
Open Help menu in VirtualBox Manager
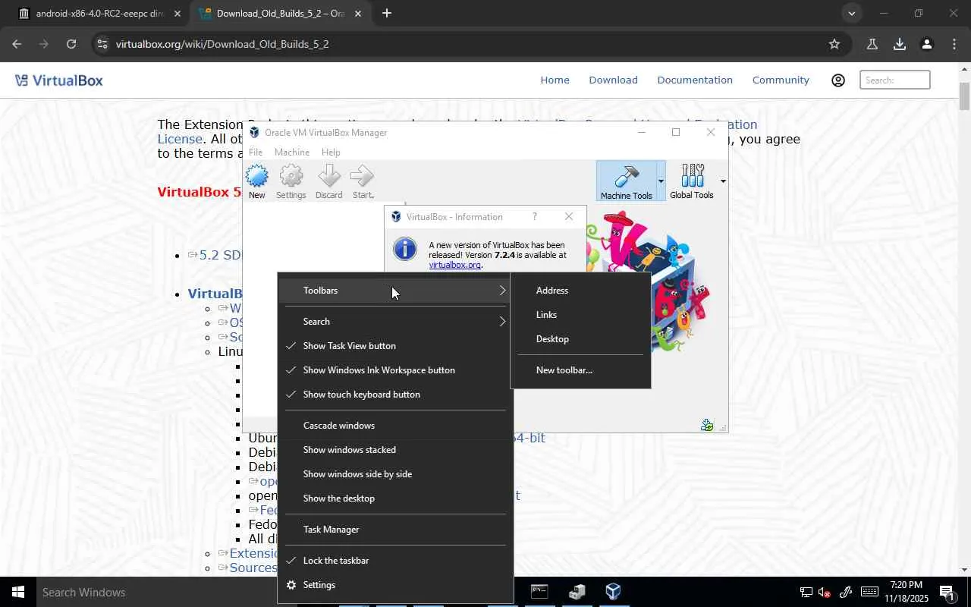point(331,152)
